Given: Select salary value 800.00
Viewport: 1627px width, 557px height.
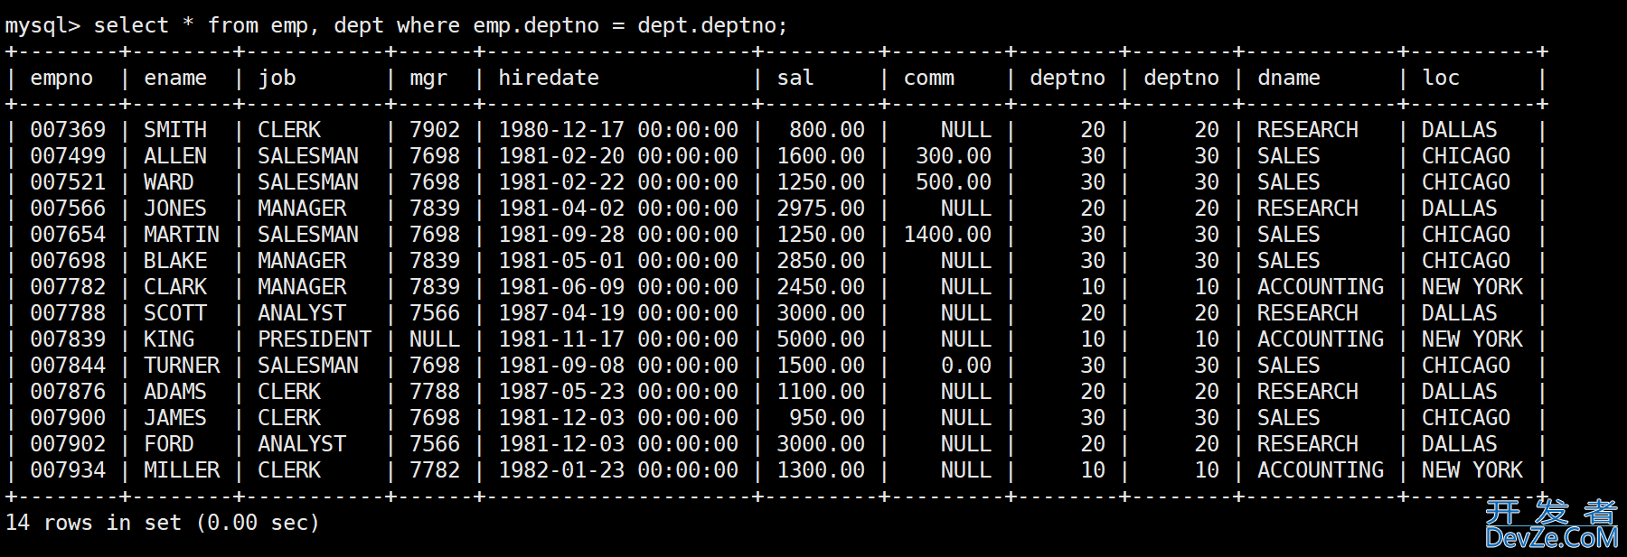Looking at the screenshot, I should (827, 130).
